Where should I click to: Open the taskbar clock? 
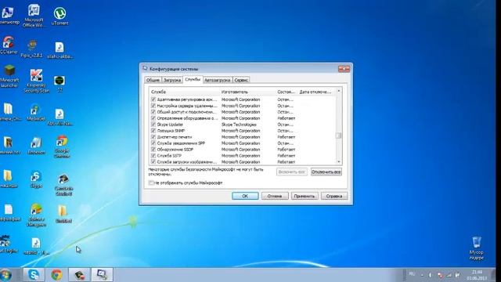click(477, 275)
